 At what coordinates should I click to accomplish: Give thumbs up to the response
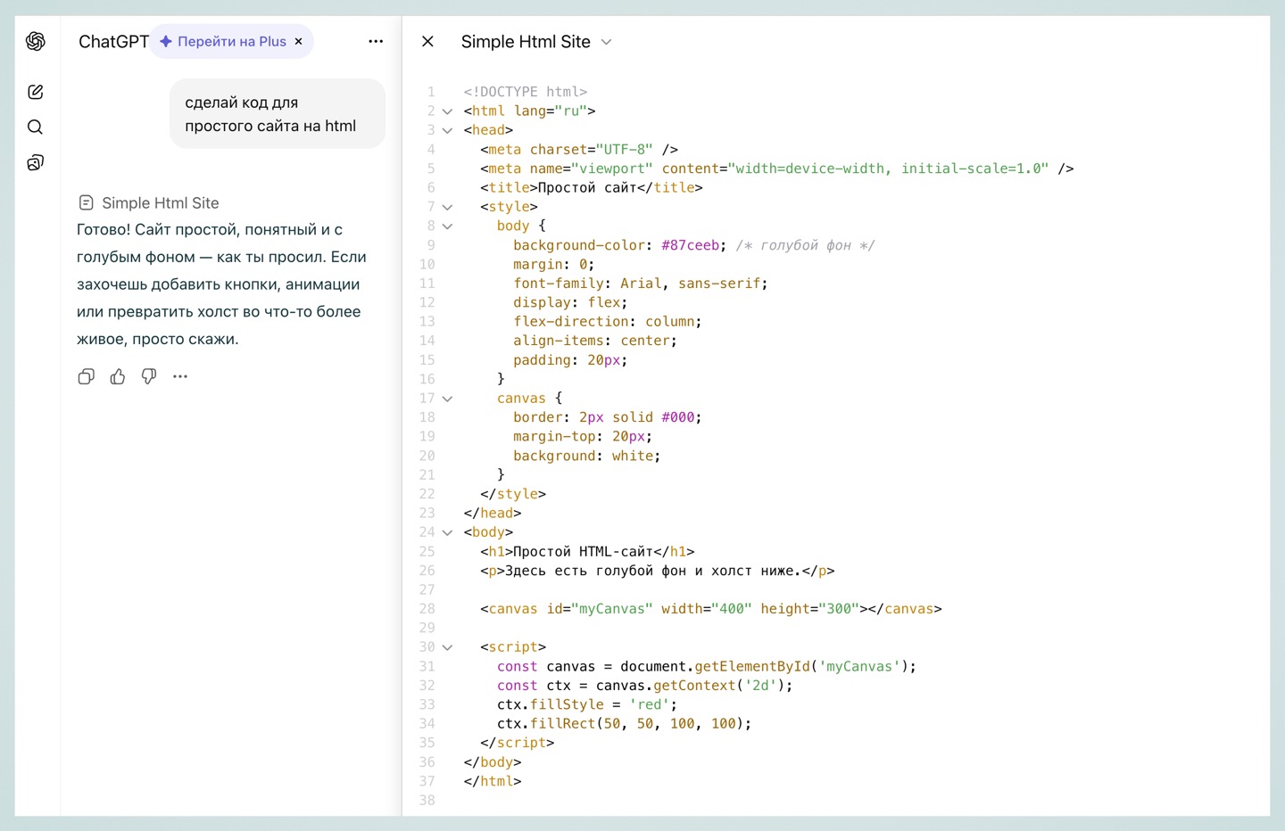(x=118, y=376)
